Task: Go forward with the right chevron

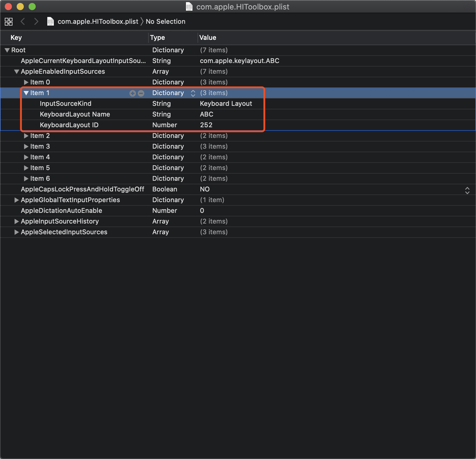Action: point(36,21)
